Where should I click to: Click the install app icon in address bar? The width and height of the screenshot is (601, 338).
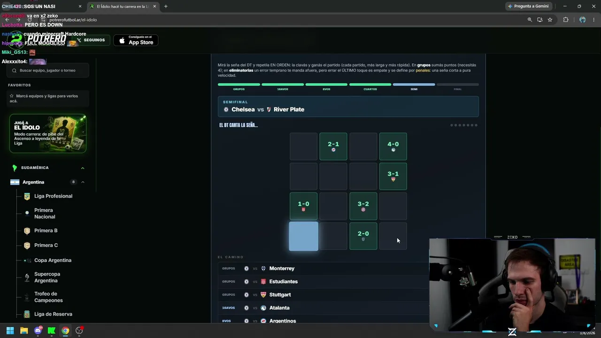(540, 20)
